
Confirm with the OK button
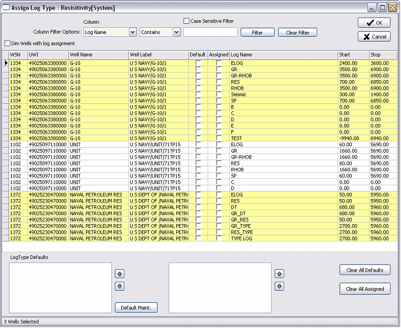tap(374, 23)
